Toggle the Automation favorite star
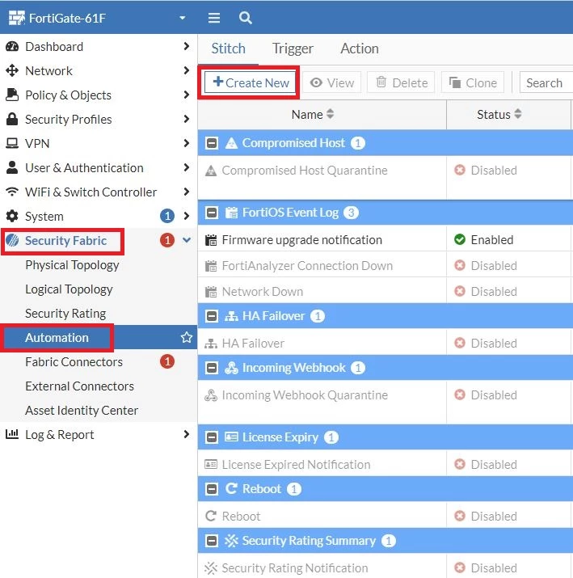Viewport: 573px width, 578px height. [x=187, y=337]
